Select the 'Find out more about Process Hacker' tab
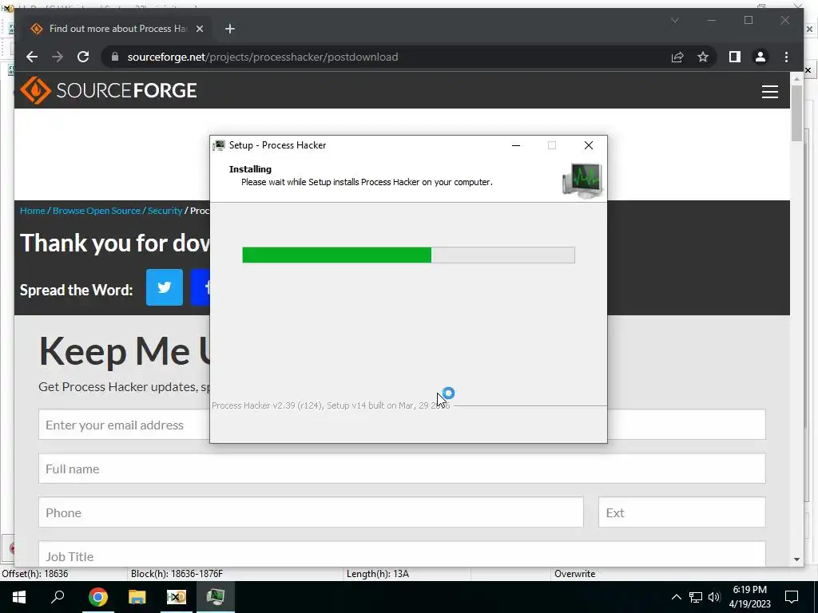The width and height of the screenshot is (818, 613). pyautogui.click(x=117, y=29)
